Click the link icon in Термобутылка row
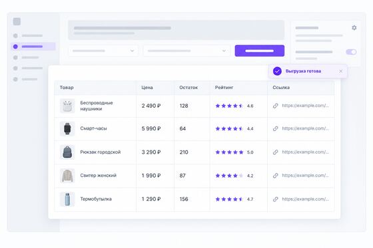 tap(276, 199)
